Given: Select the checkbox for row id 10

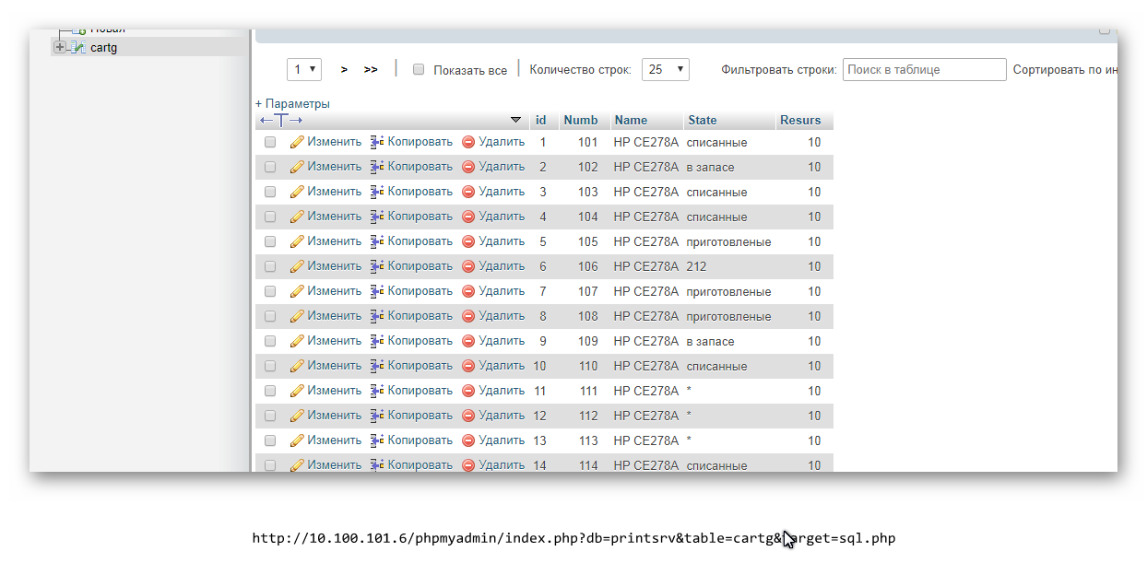Looking at the screenshot, I should [270, 366].
